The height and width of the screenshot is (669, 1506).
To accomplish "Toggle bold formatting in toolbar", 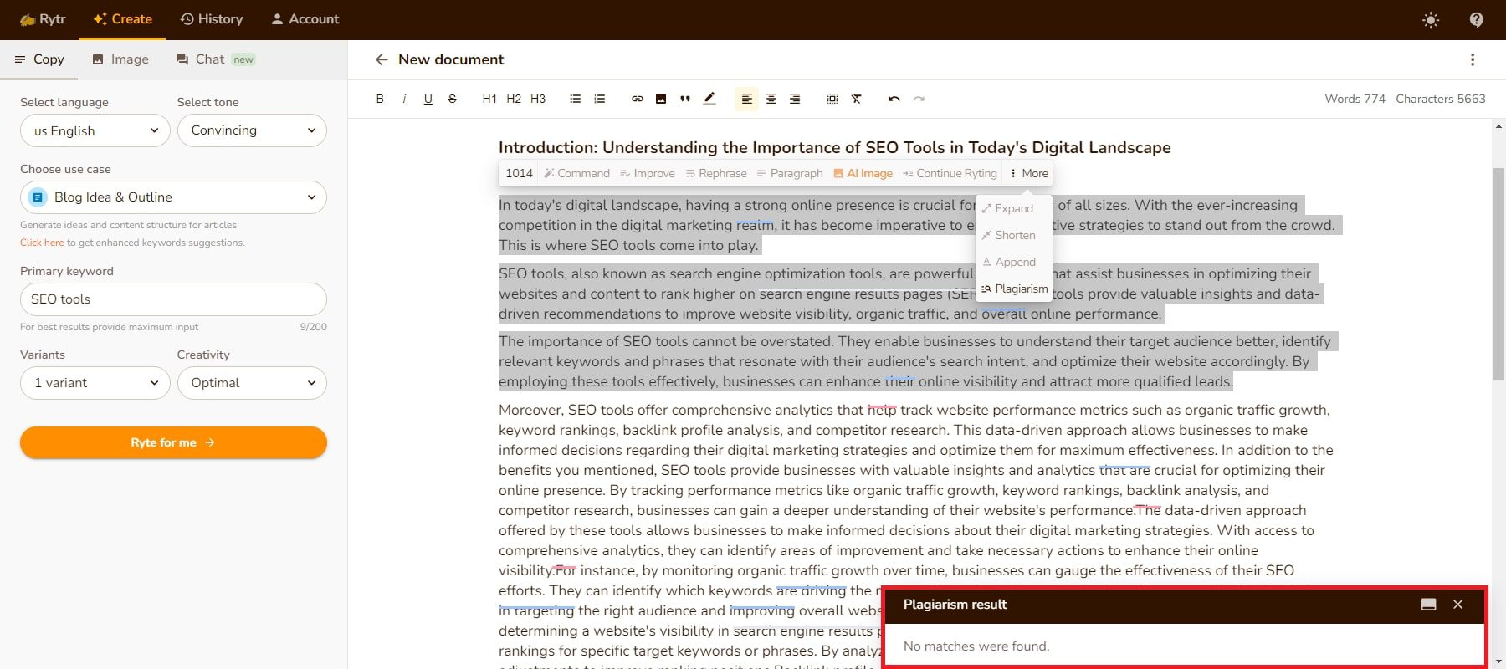I will click(380, 99).
